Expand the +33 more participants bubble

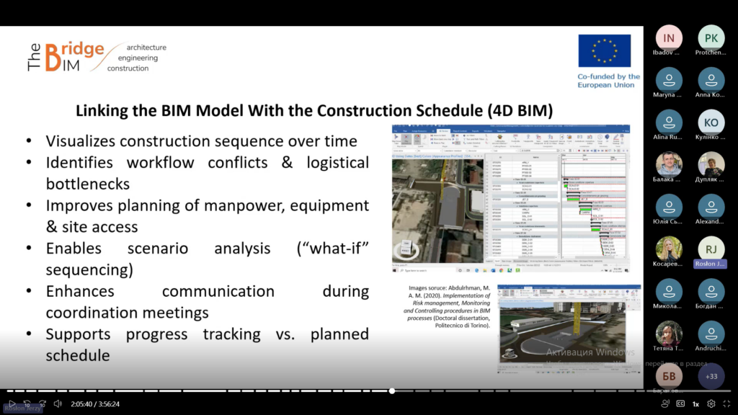[711, 376]
